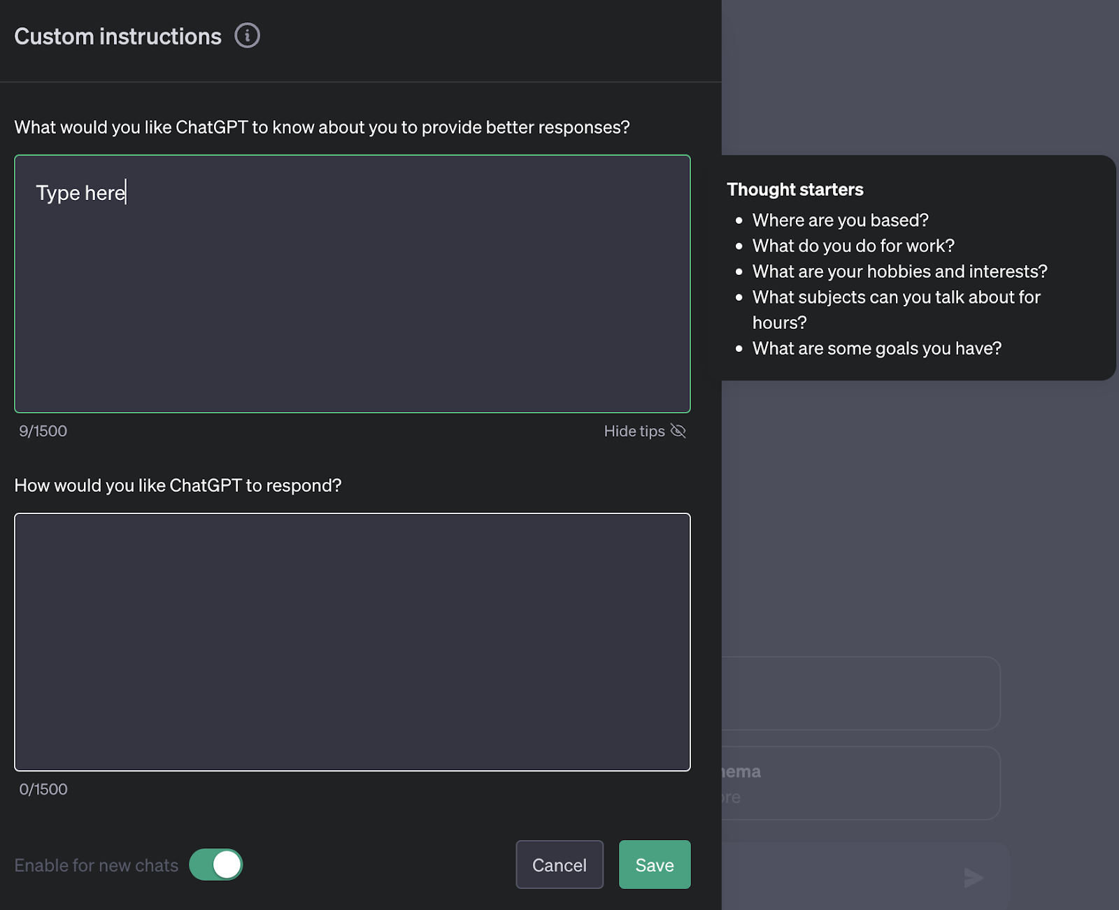The height and width of the screenshot is (910, 1119).
Task: Click the Custom instructions title text
Action: [x=117, y=36]
